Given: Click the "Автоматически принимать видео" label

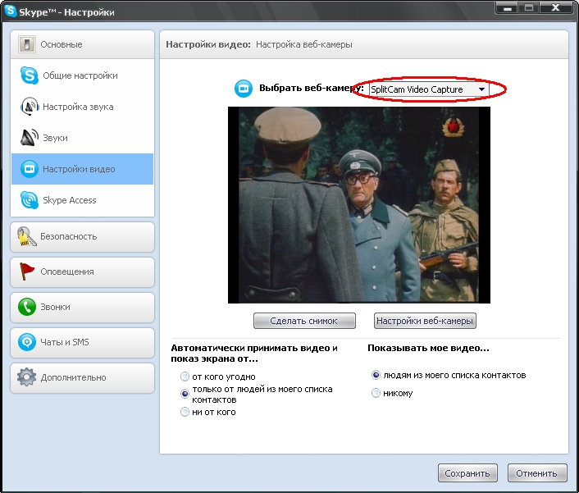Looking at the screenshot, I should (254, 354).
